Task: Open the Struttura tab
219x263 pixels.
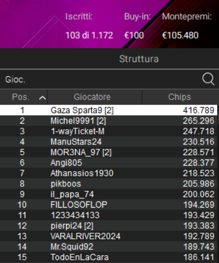Action: pyautogui.click(x=139, y=59)
